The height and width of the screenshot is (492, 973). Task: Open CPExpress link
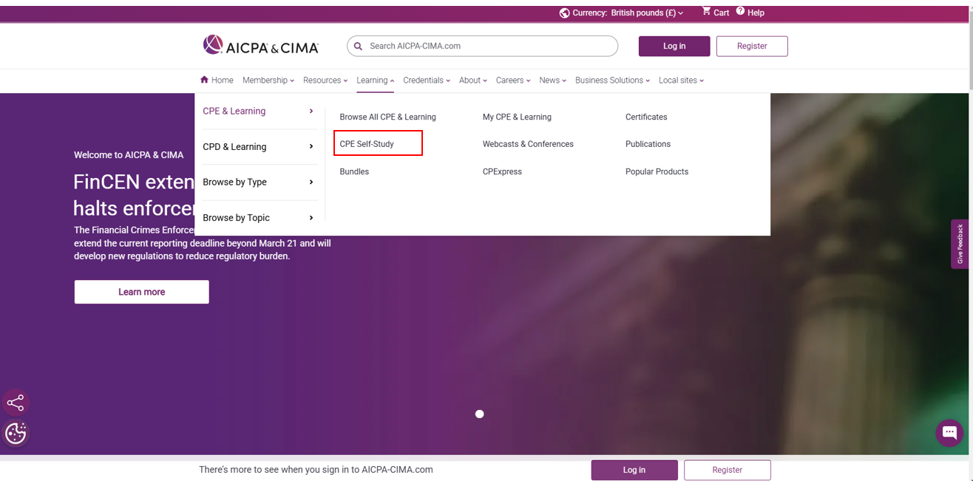(502, 171)
